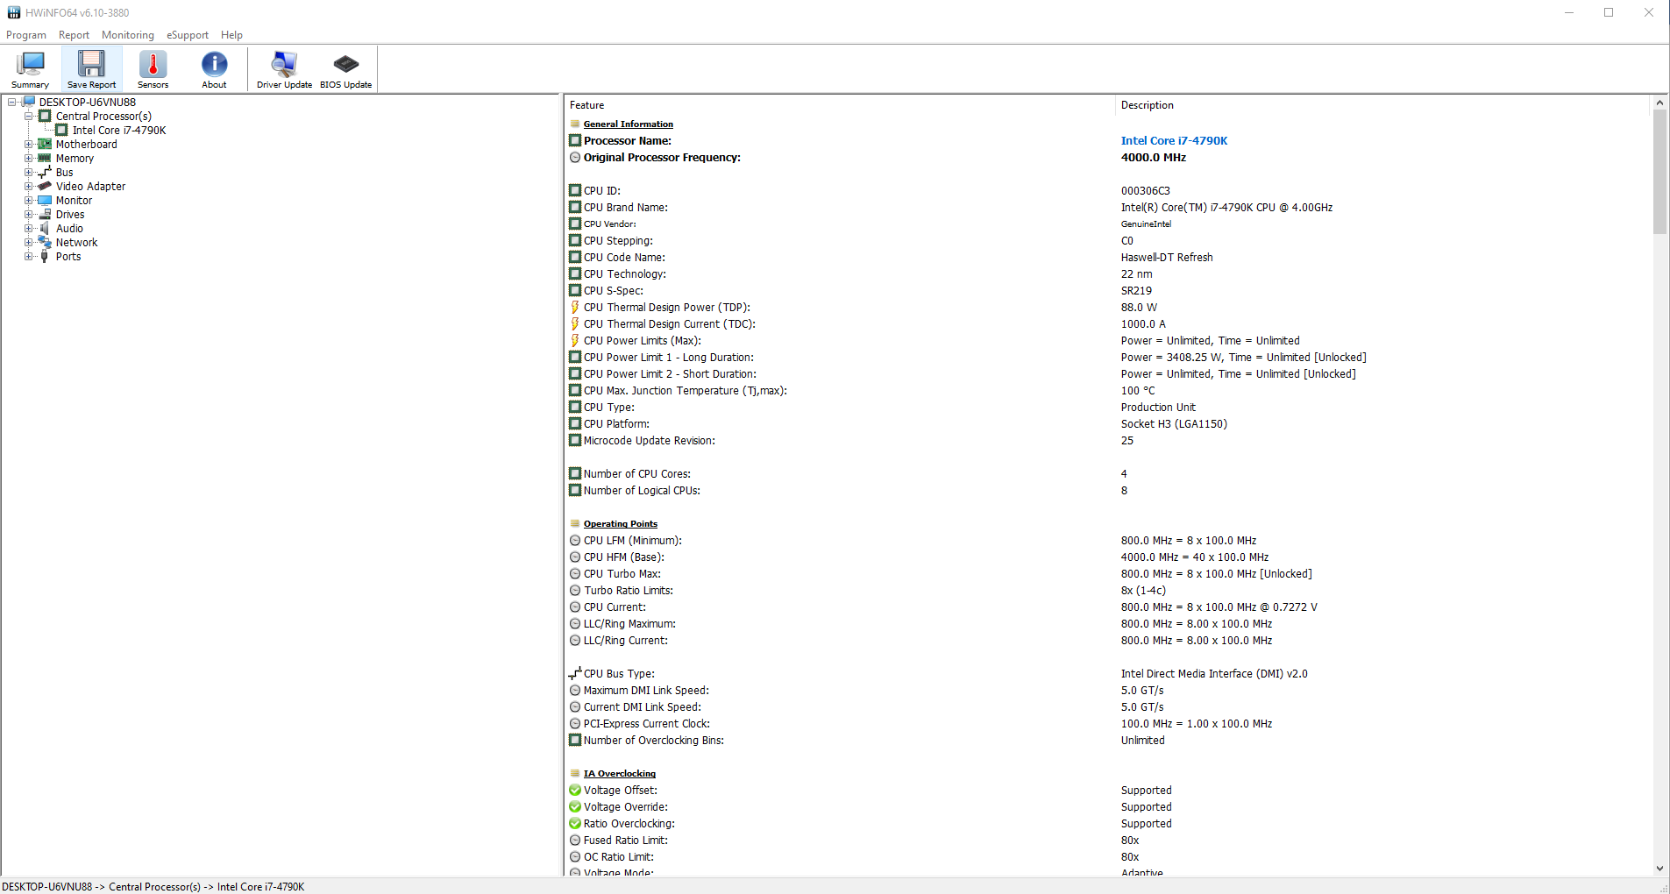Click the Ratio Overclocking green check icon
Image resolution: width=1670 pixels, height=894 pixels.
(575, 824)
